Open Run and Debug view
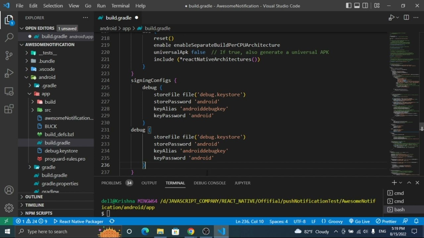 (x=9, y=73)
